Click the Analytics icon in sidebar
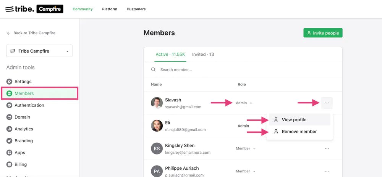The image size is (382, 177). click(10, 129)
